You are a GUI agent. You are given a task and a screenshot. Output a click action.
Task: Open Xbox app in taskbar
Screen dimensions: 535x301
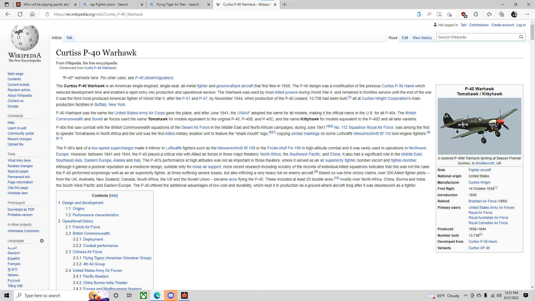[x=144, y=295]
